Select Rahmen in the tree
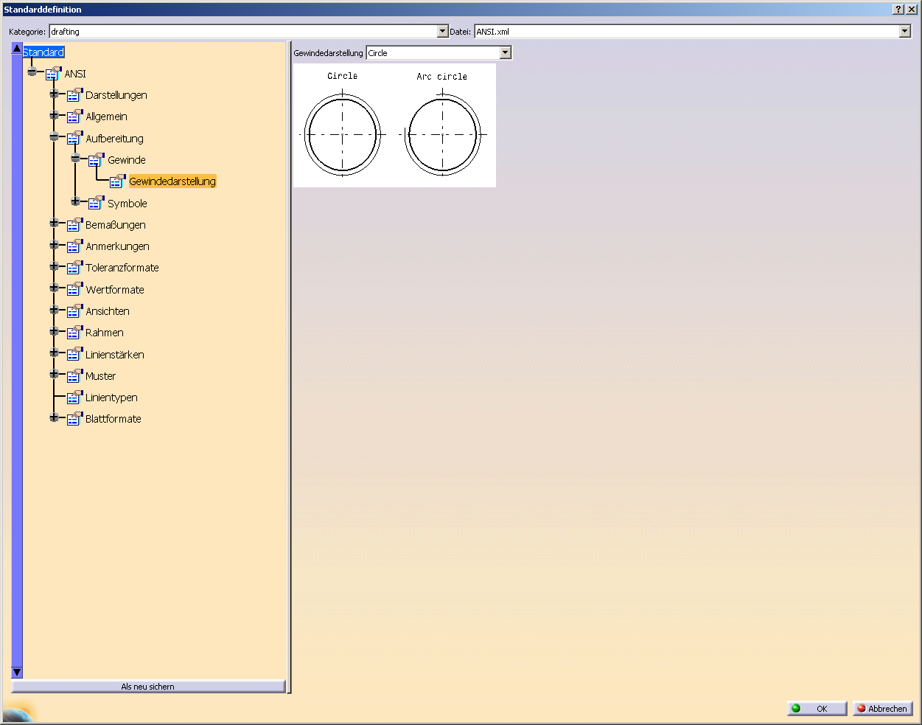 [x=105, y=333]
